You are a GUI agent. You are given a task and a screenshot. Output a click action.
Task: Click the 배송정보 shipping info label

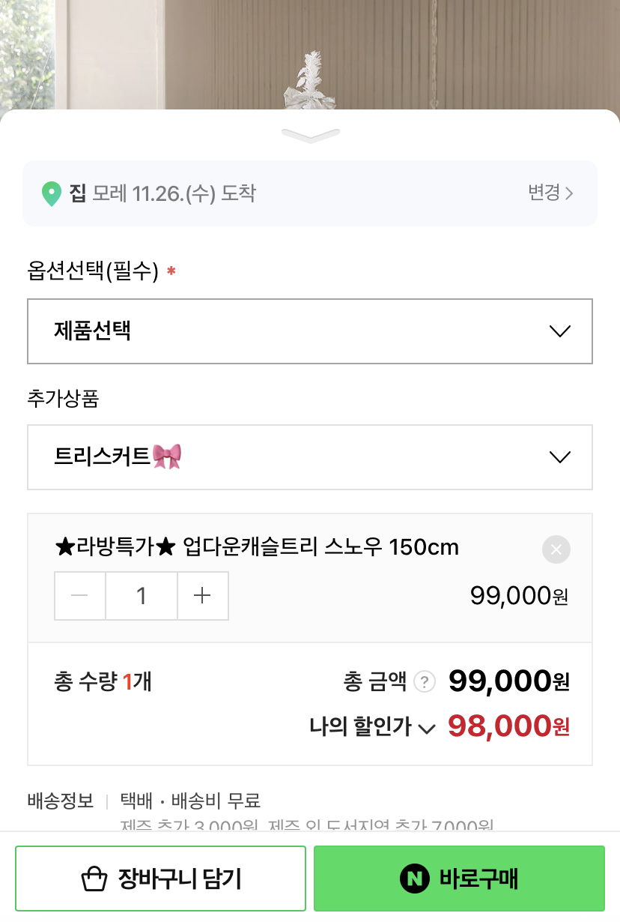point(61,801)
